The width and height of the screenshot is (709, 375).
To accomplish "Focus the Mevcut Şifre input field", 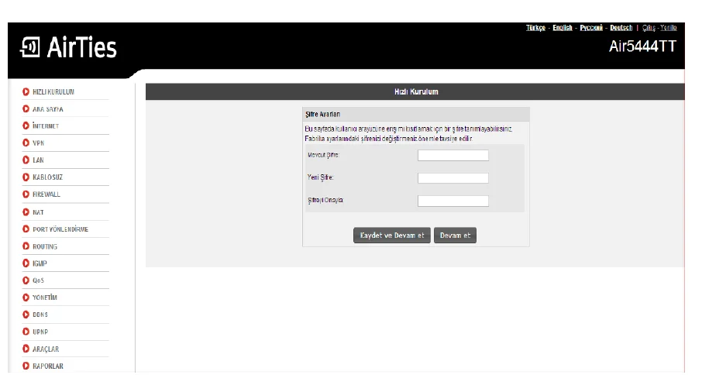I will (453, 156).
